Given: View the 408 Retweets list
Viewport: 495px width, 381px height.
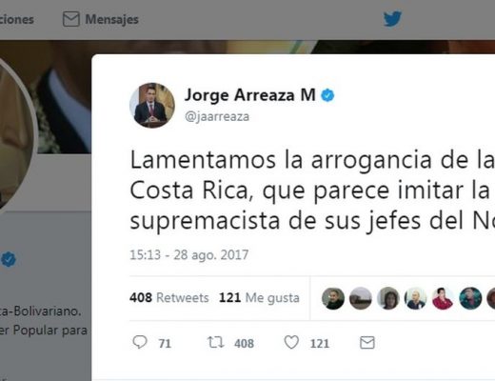Looking at the screenshot, I should tap(169, 298).
